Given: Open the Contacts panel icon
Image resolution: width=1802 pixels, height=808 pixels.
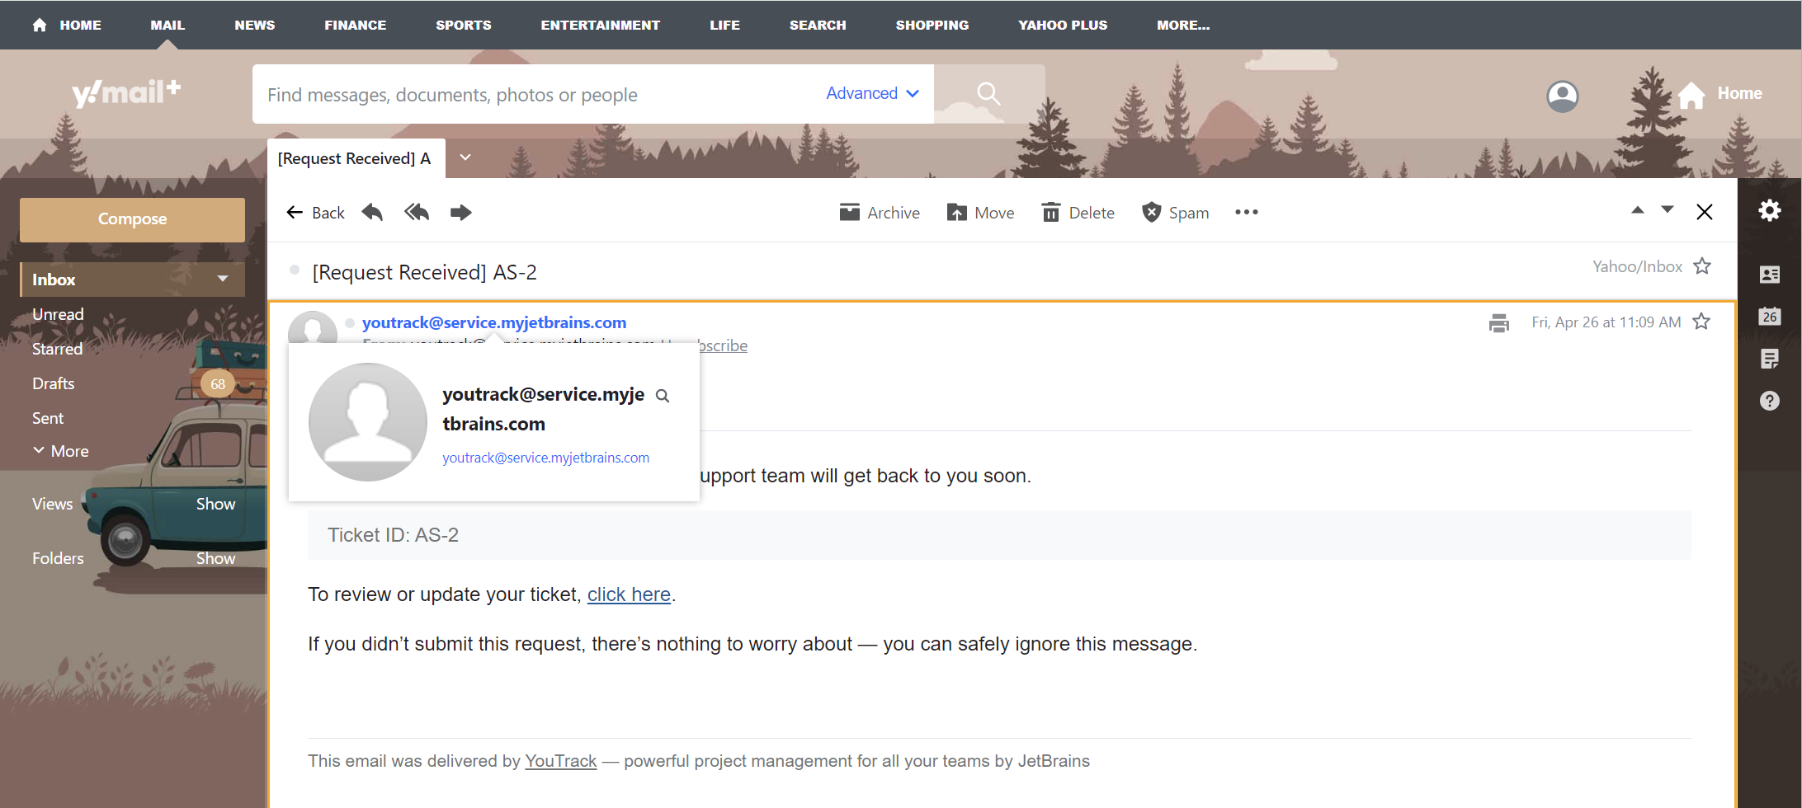Looking at the screenshot, I should click(1770, 275).
